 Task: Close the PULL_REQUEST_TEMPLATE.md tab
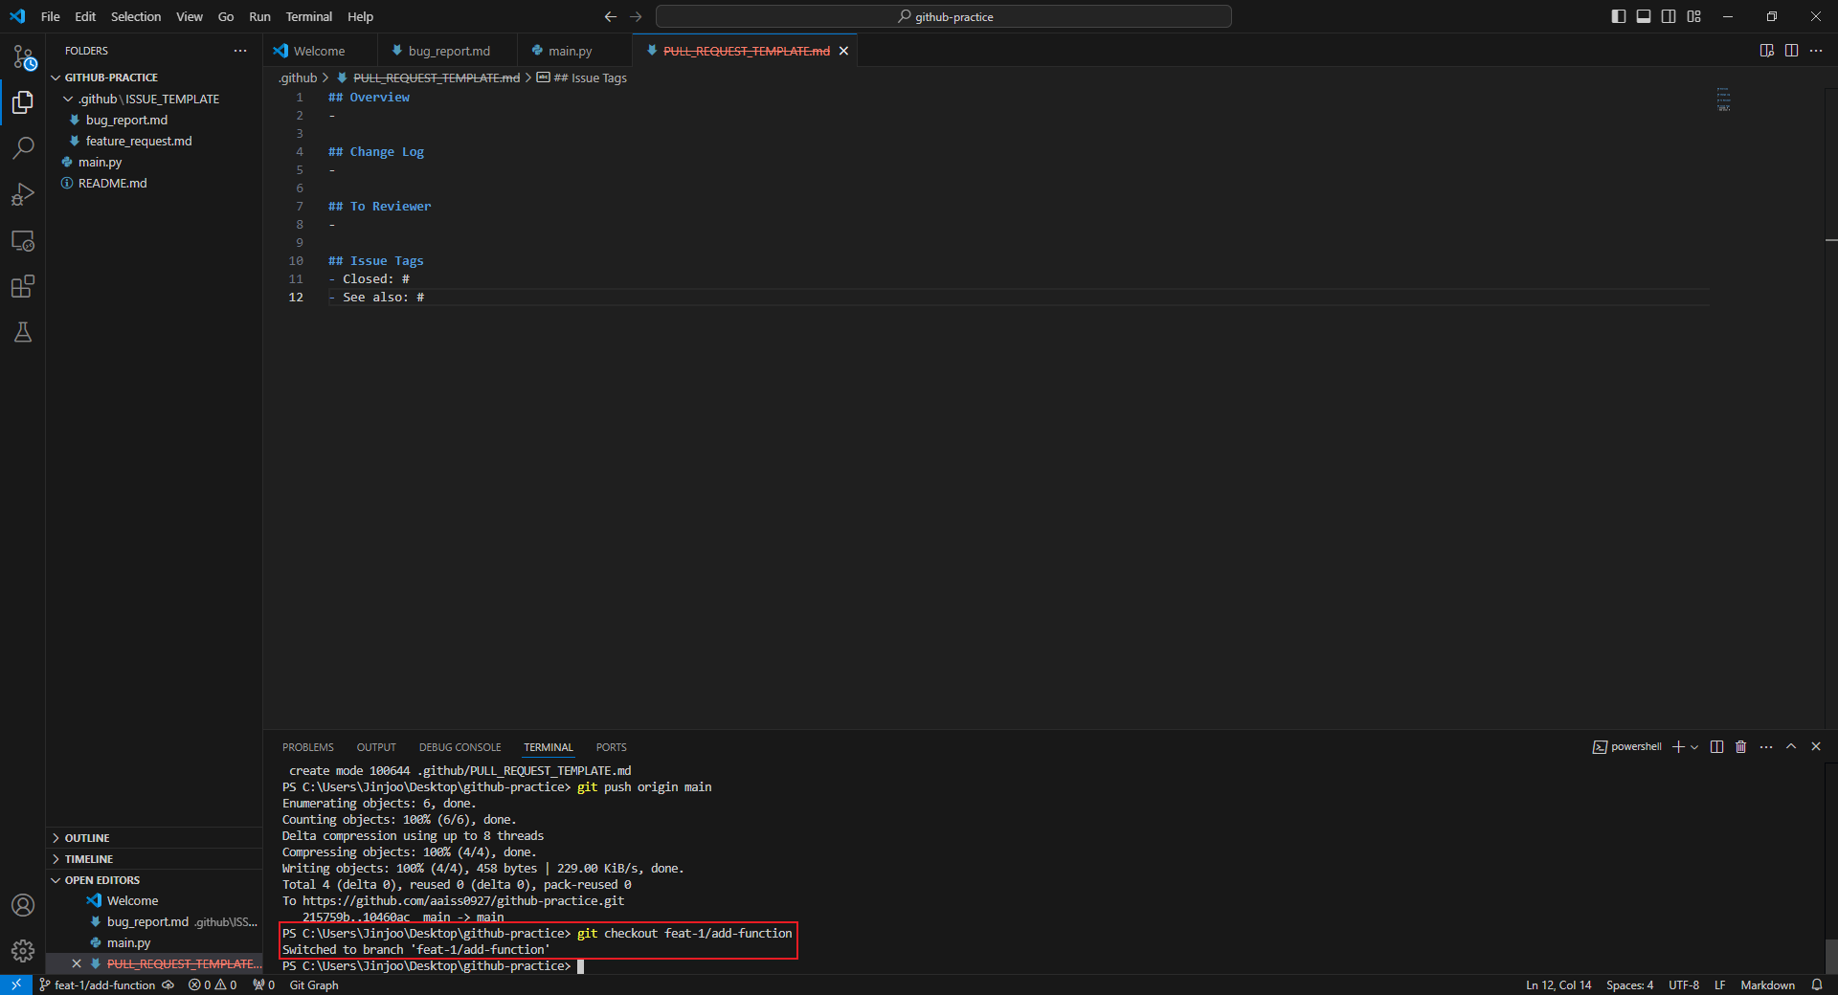[x=843, y=51]
